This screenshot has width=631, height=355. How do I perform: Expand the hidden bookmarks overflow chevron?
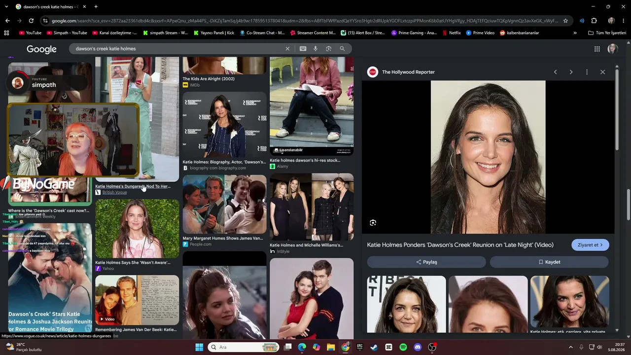575,33
